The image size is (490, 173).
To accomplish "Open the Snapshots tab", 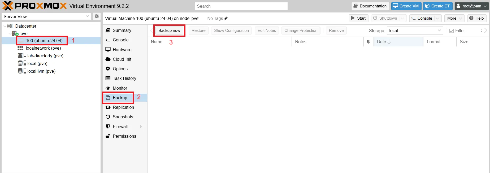I will (125, 117).
